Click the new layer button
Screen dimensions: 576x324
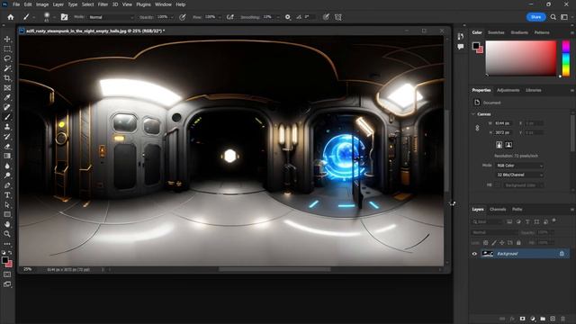(553, 319)
